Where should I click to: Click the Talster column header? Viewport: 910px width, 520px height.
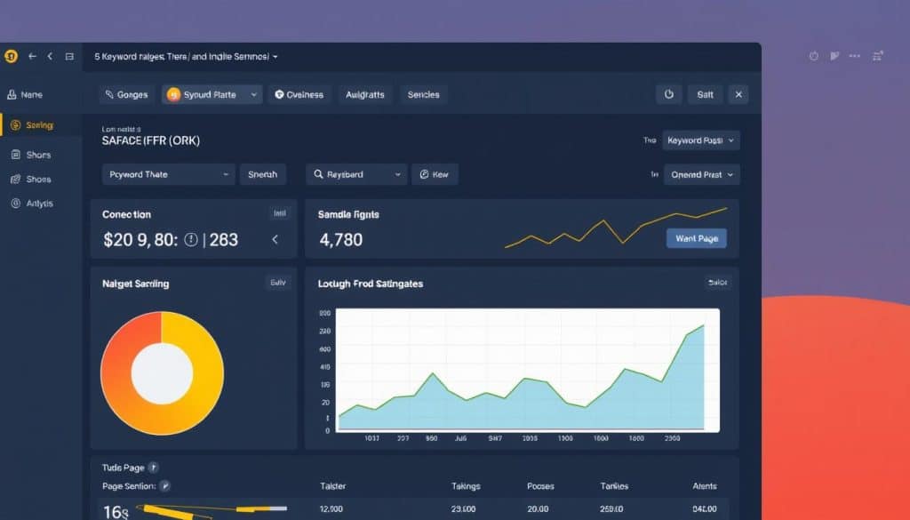click(x=332, y=486)
